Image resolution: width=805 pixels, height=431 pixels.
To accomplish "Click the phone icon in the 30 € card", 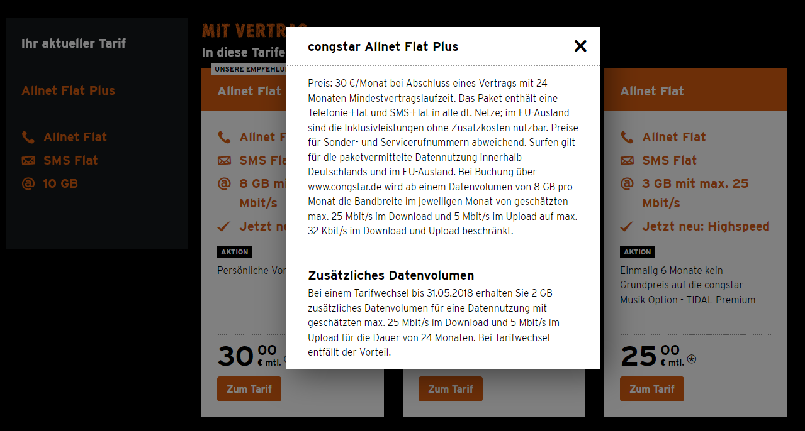I will pos(224,137).
